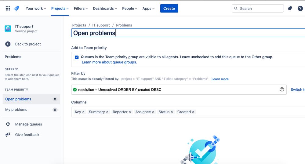Expand the Your work menu
Image resolution: width=305 pixels, height=164 pixels.
pos(36,8)
